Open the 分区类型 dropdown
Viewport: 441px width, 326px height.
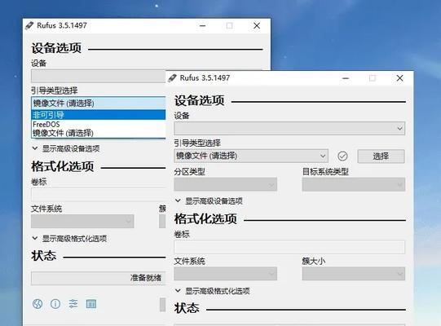point(225,184)
